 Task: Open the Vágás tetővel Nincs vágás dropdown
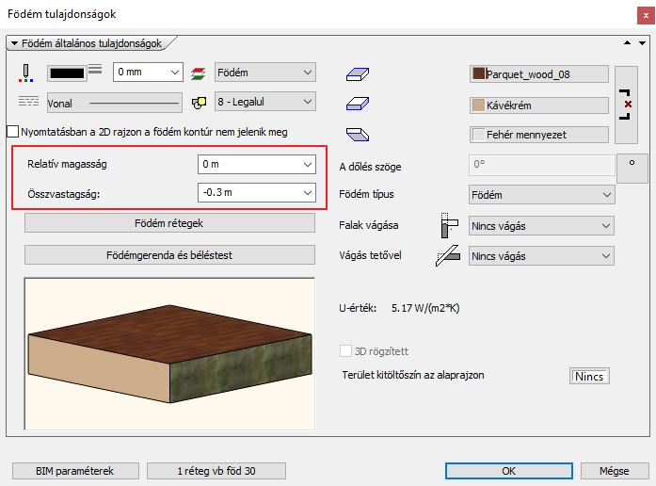(x=542, y=256)
